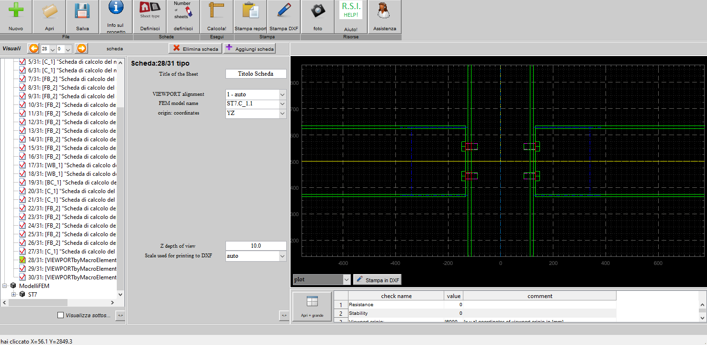Toggle the checkbox for sheet 10/31 [FB_2]
This screenshot has width=707, height=345.
22,105
